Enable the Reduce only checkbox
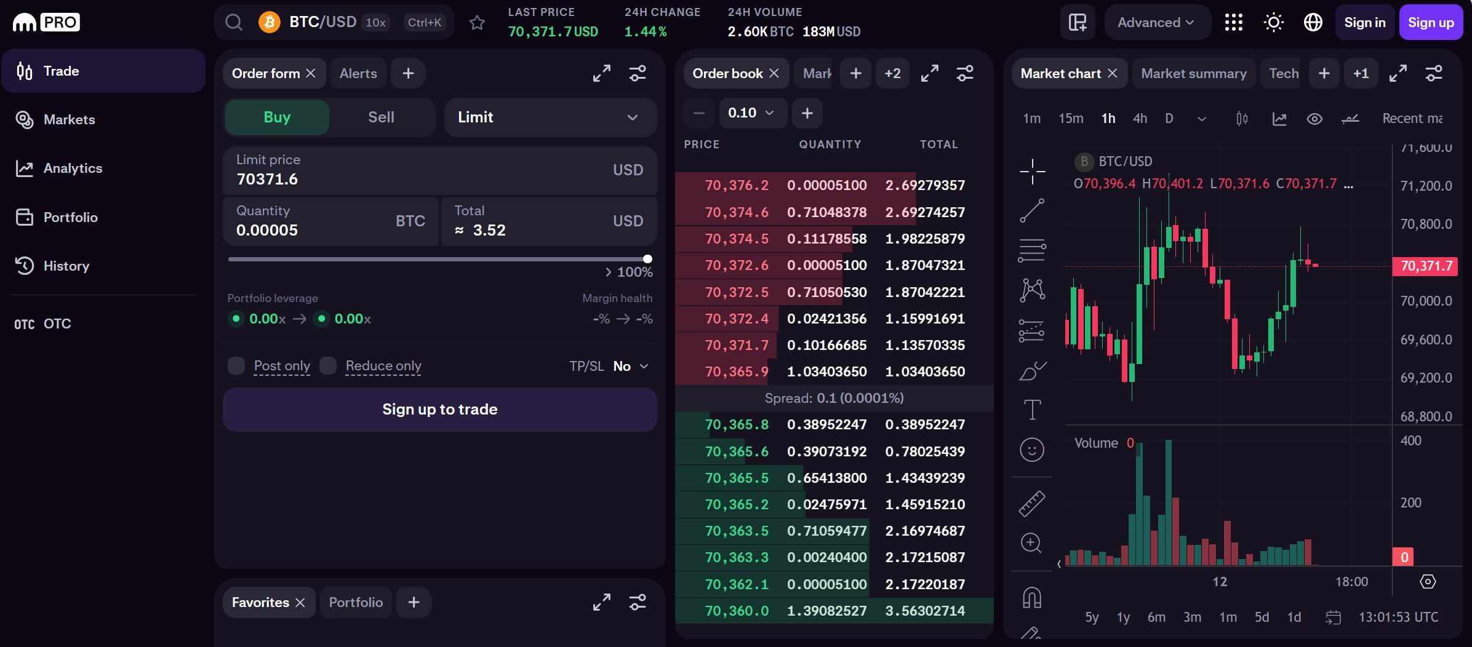1472x647 pixels. coord(328,366)
